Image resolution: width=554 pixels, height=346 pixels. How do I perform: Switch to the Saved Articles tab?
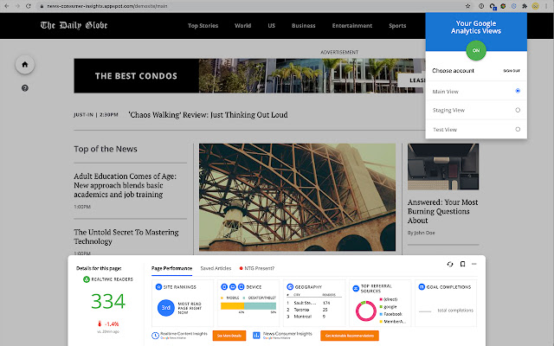[214, 268]
